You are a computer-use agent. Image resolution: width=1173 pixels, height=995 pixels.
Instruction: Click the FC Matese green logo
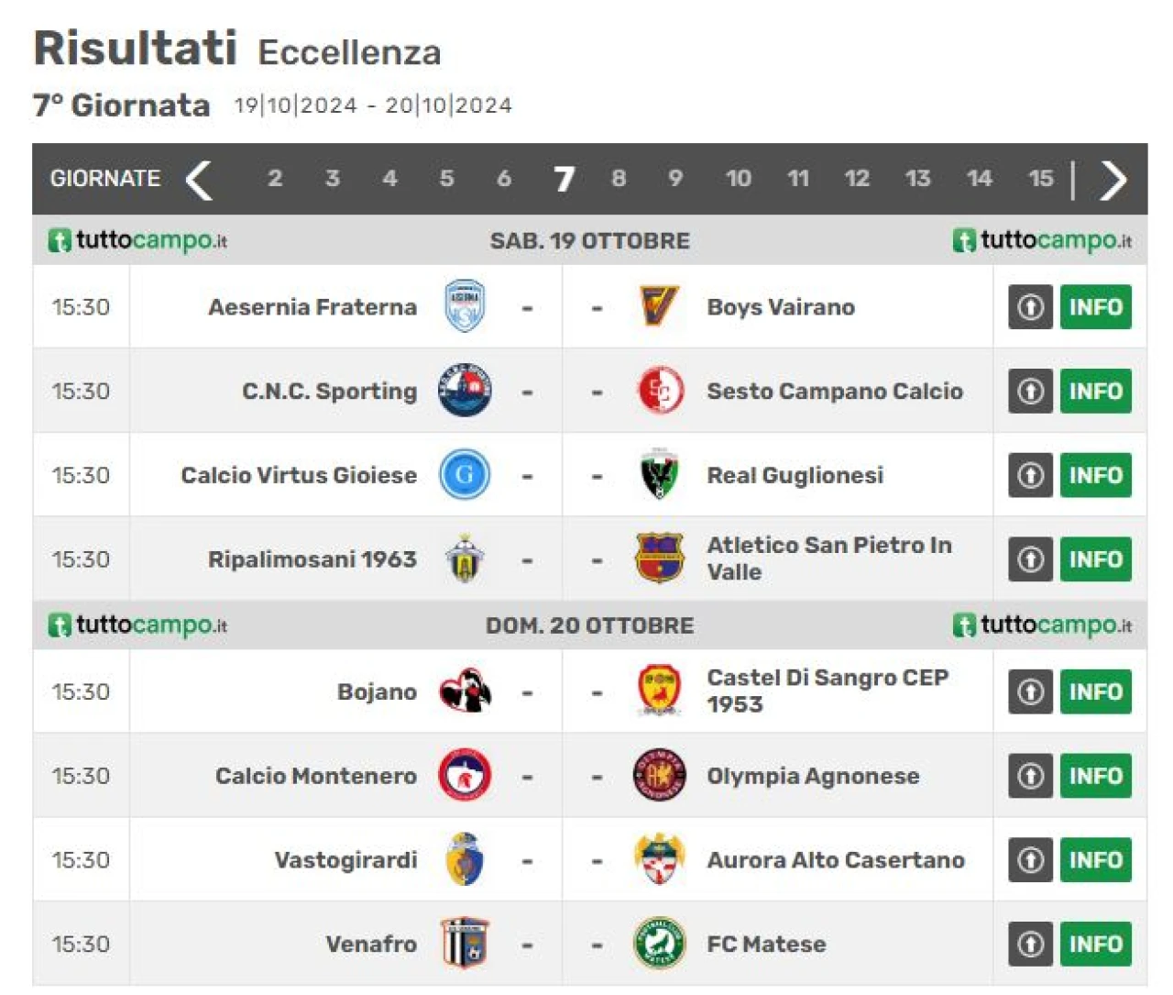[659, 944]
